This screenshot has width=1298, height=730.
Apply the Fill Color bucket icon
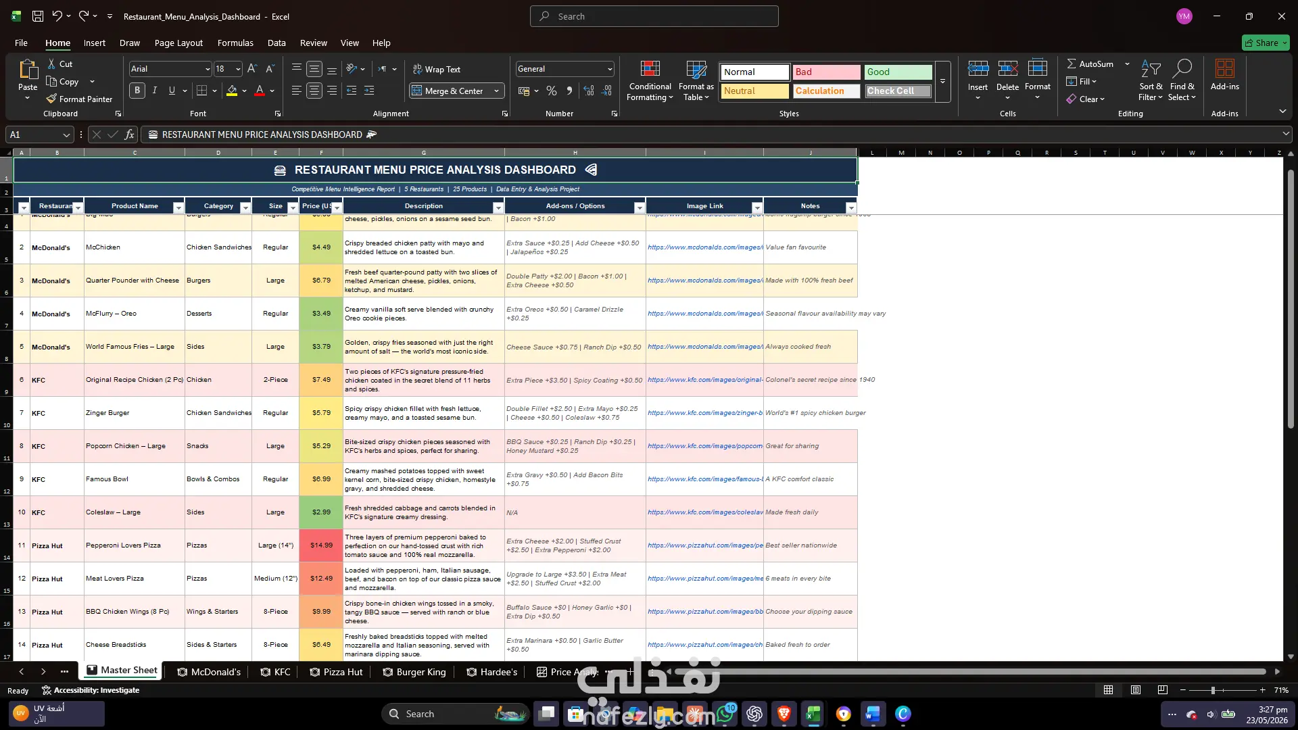point(232,91)
